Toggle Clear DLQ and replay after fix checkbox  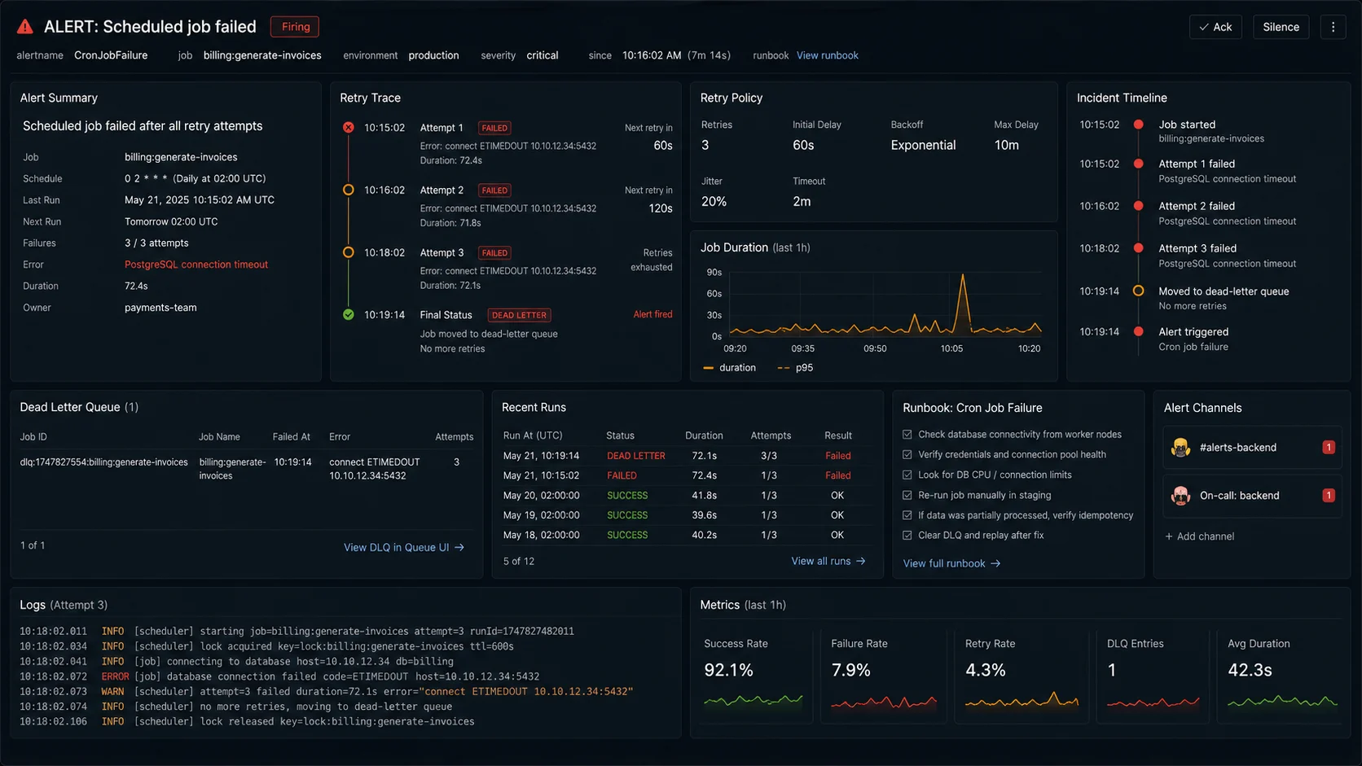[907, 535]
